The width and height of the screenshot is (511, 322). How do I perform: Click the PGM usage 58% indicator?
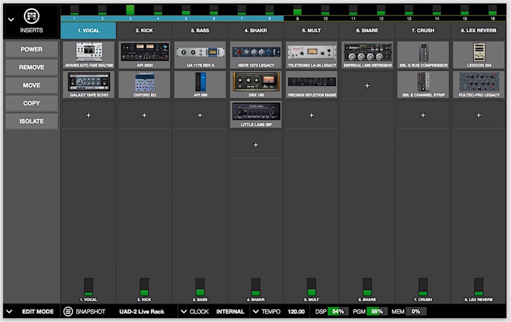[x=377, y=312]
